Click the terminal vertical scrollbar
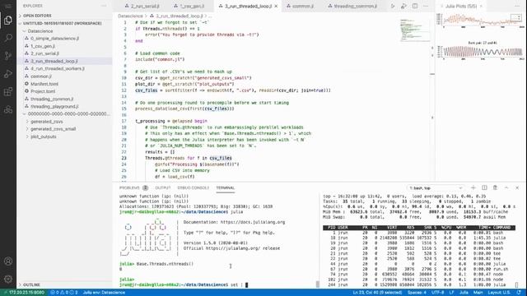Image resolution: width=527 pixels, height=296 pixels. (318, 284)
